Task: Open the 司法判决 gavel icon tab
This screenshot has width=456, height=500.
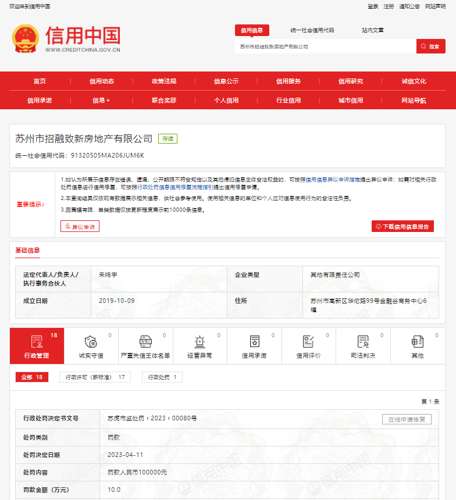Action: click(x=363, y=346)
